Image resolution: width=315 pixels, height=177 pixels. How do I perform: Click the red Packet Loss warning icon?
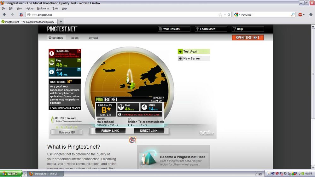pyautogui.click(x=52, y=53)
